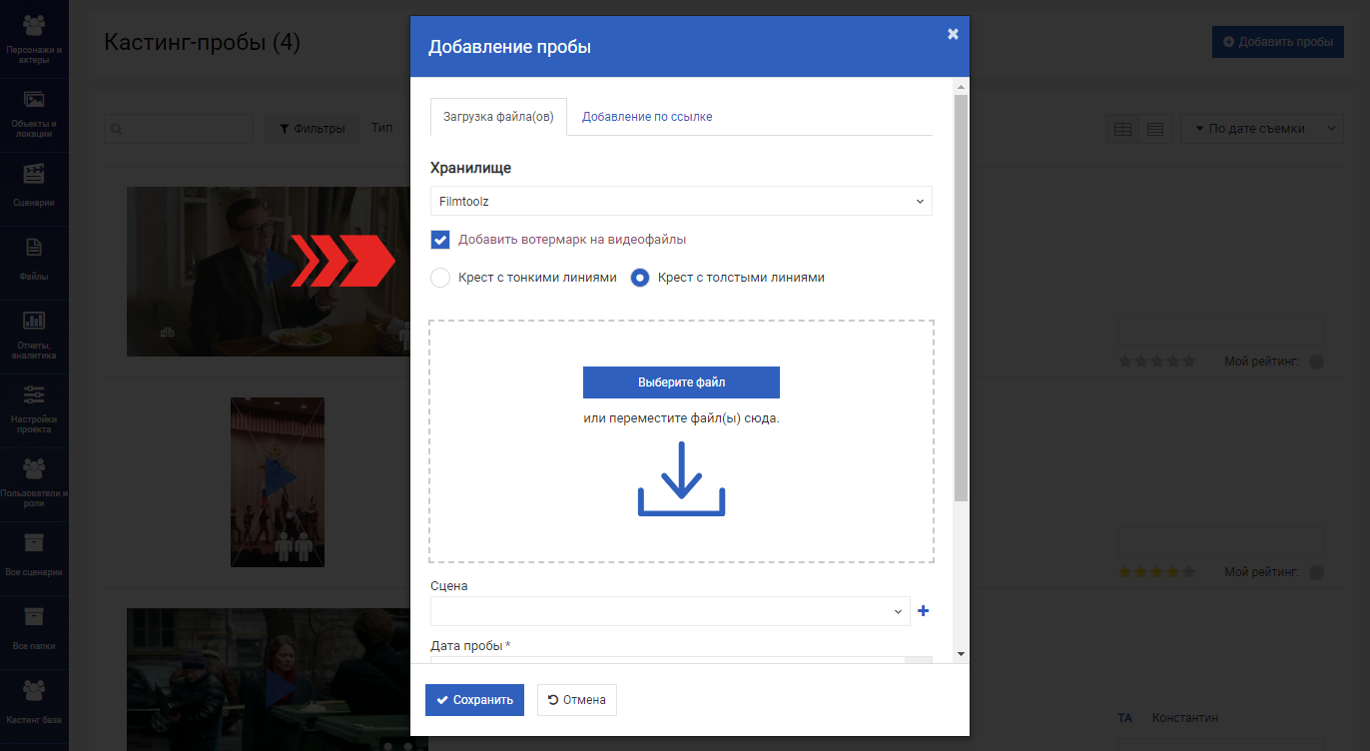Open the Хранилище Filmtoolz dropdown
1370x751 pixels.
pos(681,201)
